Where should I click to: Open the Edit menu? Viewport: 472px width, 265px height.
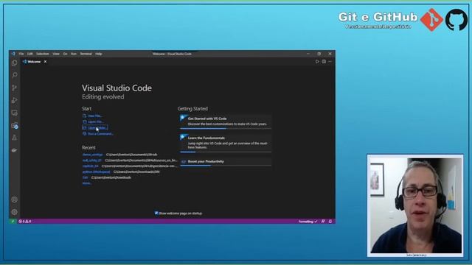(x=29, y=54)
